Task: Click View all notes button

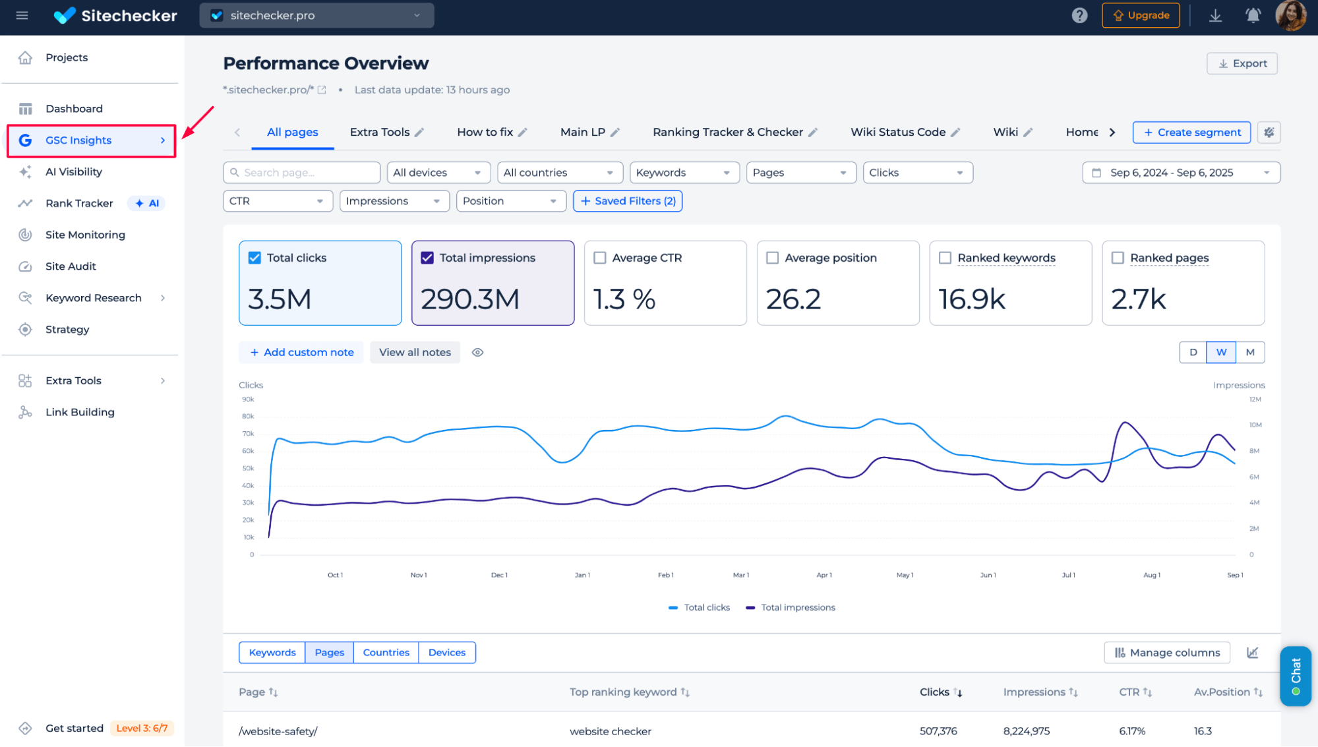Action: coord(415,353)
